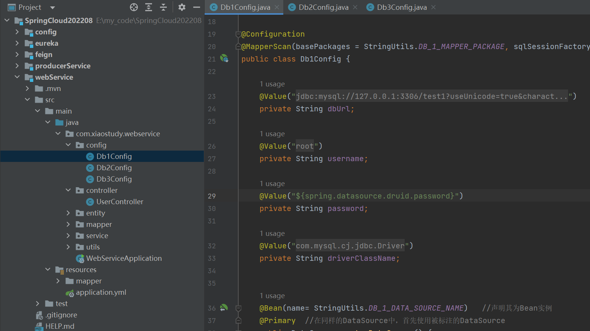Click Db1Config class name in declaration
The height and width of the screenshot is (331, 590).
(x=321, y=59)
